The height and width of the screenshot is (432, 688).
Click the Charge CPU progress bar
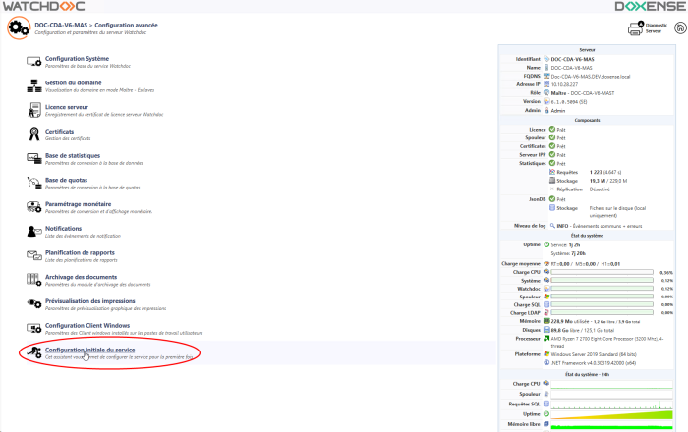(x=602, y=271)
